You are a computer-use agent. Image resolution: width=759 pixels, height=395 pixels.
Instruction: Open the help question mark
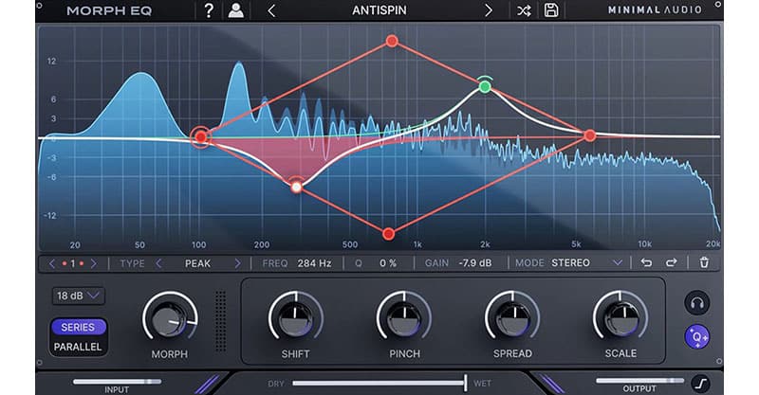[209, 10]
